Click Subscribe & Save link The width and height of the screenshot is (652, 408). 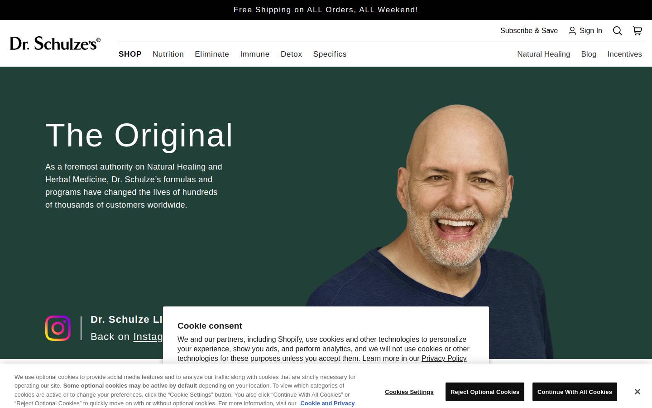pyautogui.click(x=529, y=31)
